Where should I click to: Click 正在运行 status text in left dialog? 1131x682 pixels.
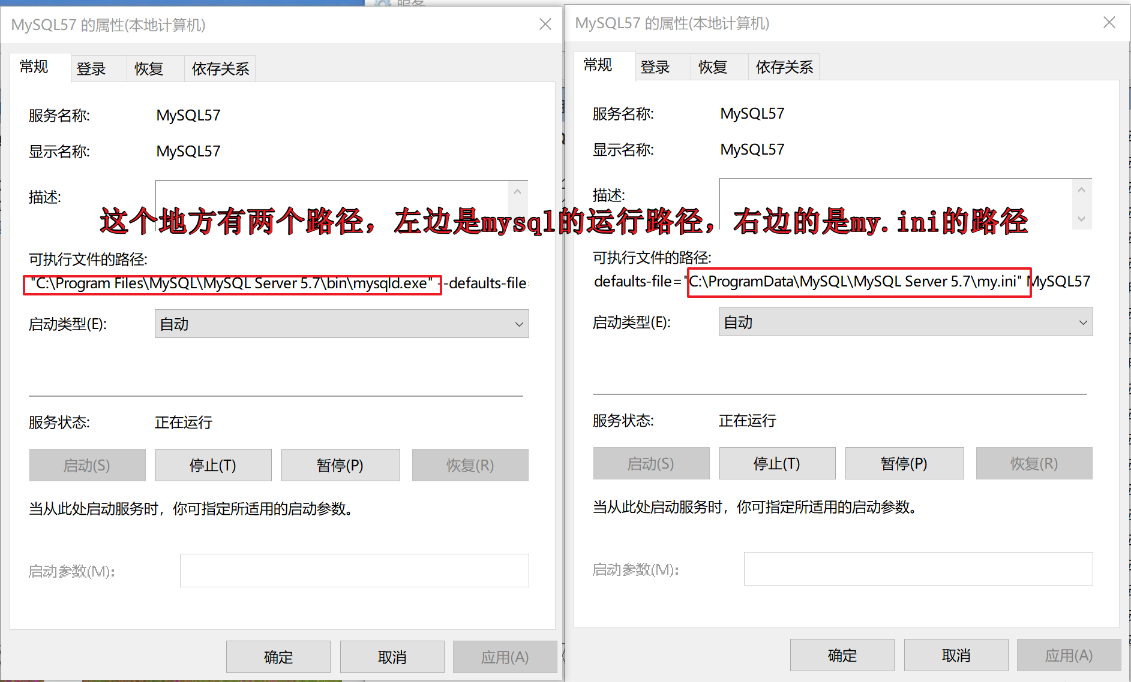pyautogui.click(x=184, y=423)
